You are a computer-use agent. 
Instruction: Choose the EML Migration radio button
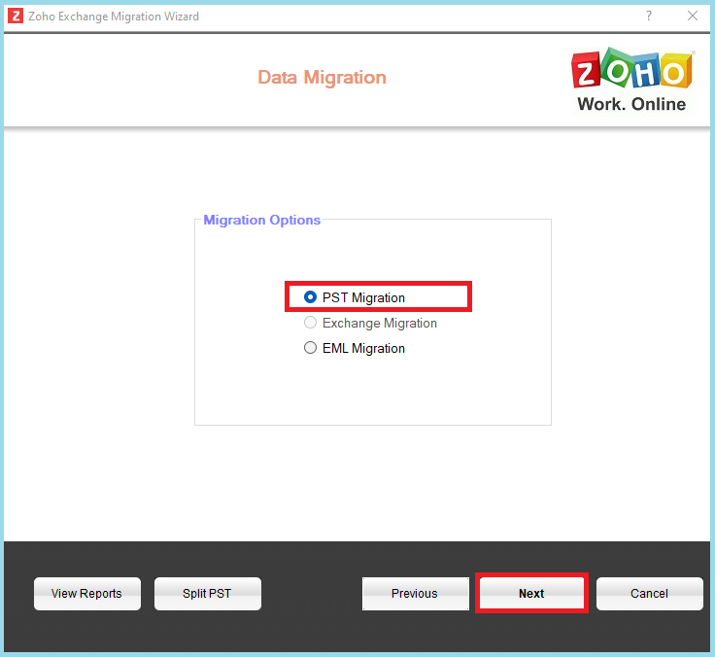[310, 348]
